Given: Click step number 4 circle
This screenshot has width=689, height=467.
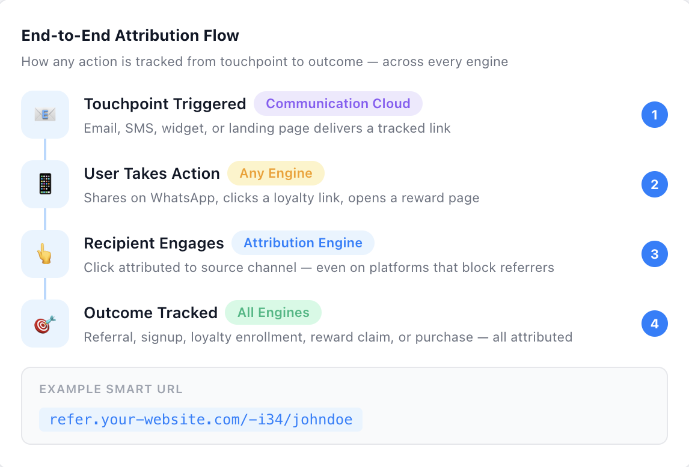Looking at the screenshot, I should coord(654,324).
